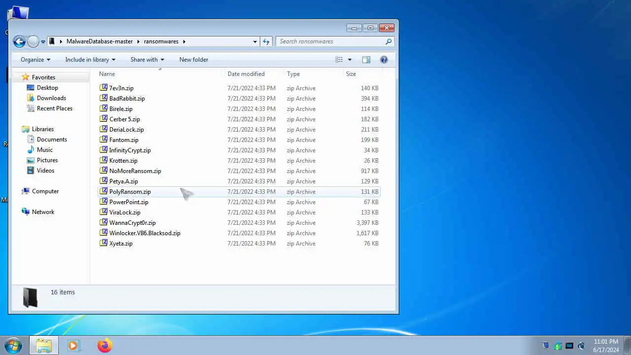Select Network in the navigation pane
This screenshot has height=355, width=631.
tap(43, 212)
